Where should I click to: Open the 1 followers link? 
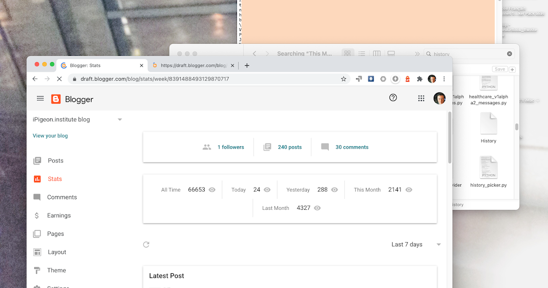pos(231,147)
